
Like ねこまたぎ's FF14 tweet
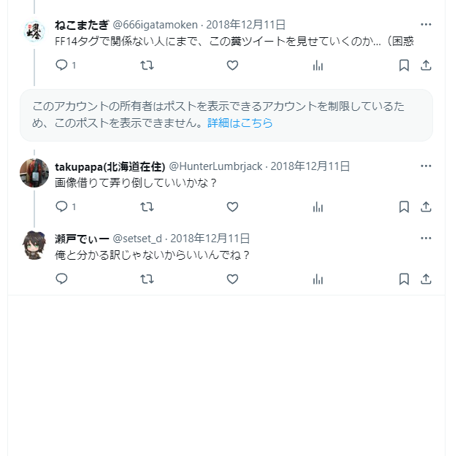point(232,65)
